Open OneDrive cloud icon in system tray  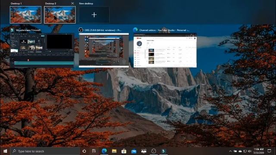coord(240,151)
